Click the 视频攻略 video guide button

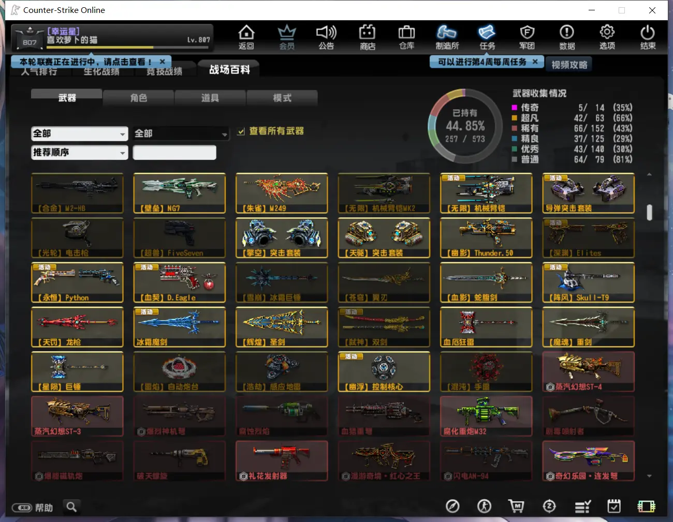(569, 65)
